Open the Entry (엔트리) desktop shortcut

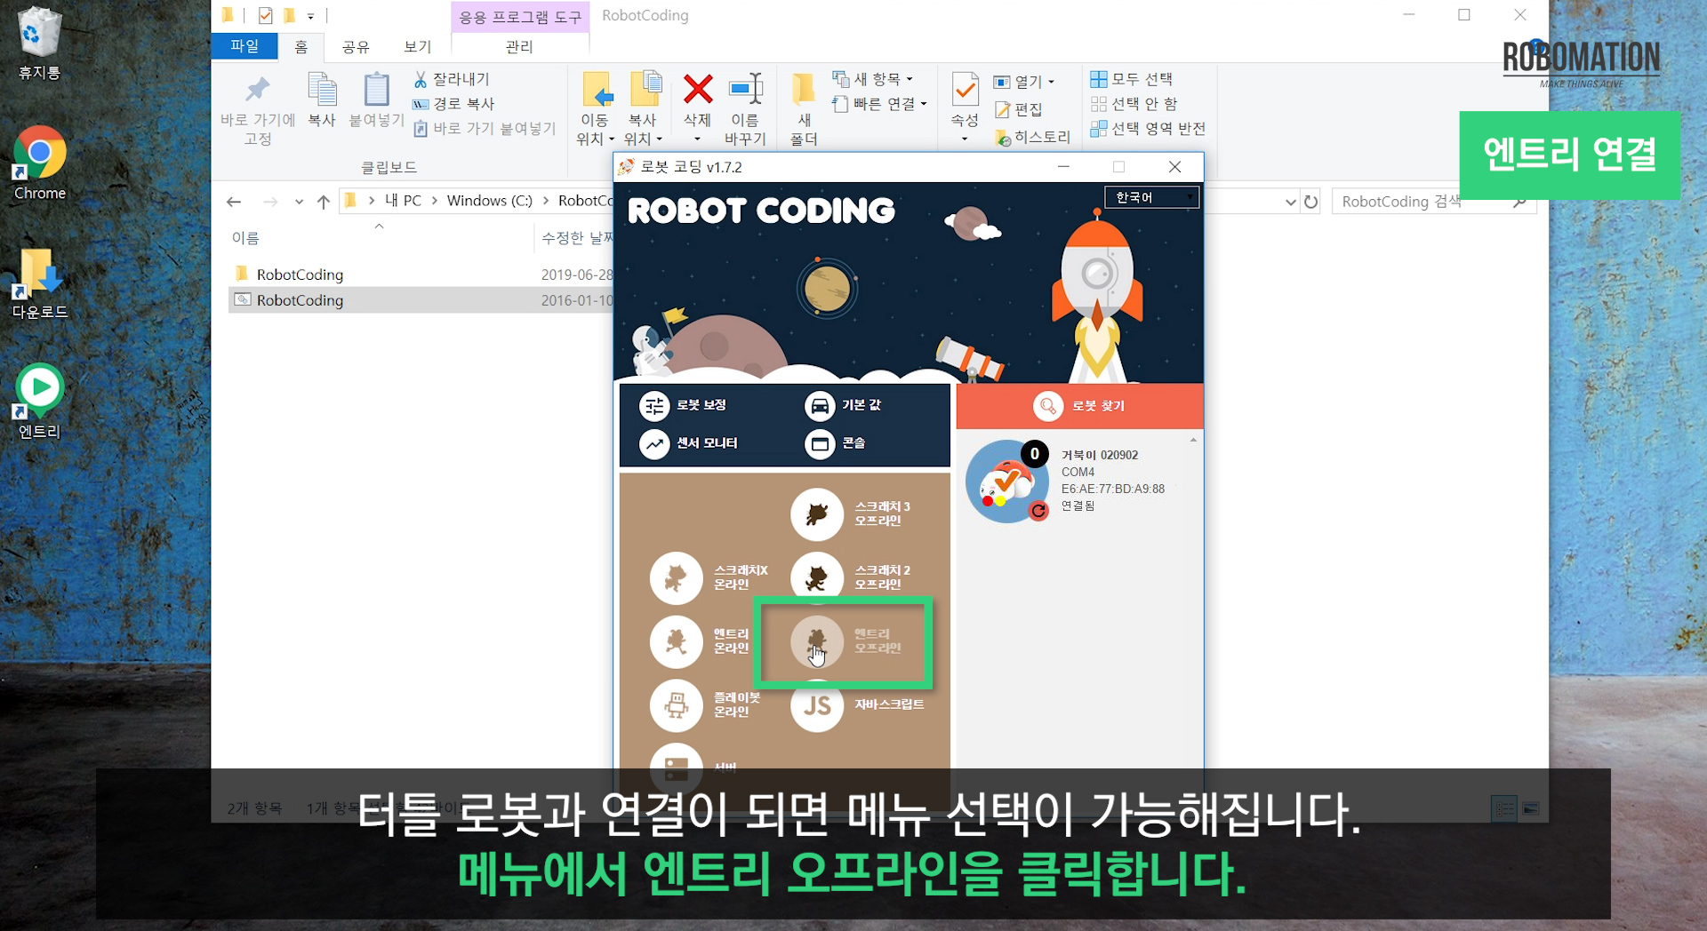coord(40,402)
